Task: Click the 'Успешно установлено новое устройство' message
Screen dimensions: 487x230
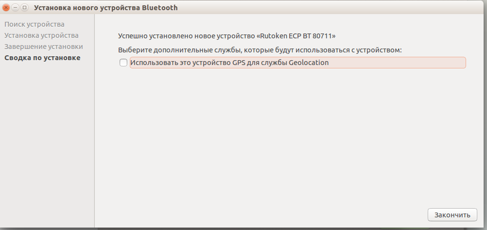Action: coord(186,36)
